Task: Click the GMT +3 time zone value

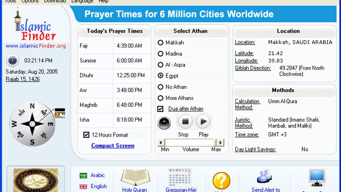Action: [x=277, y=135]
